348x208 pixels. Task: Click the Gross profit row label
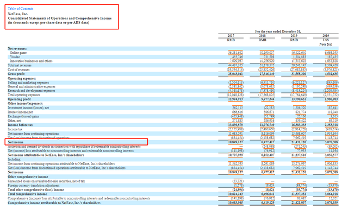(16, 74)
